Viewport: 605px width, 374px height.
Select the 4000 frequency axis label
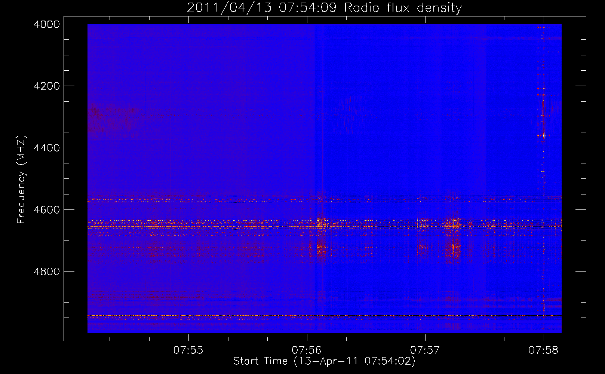[46, 24]
